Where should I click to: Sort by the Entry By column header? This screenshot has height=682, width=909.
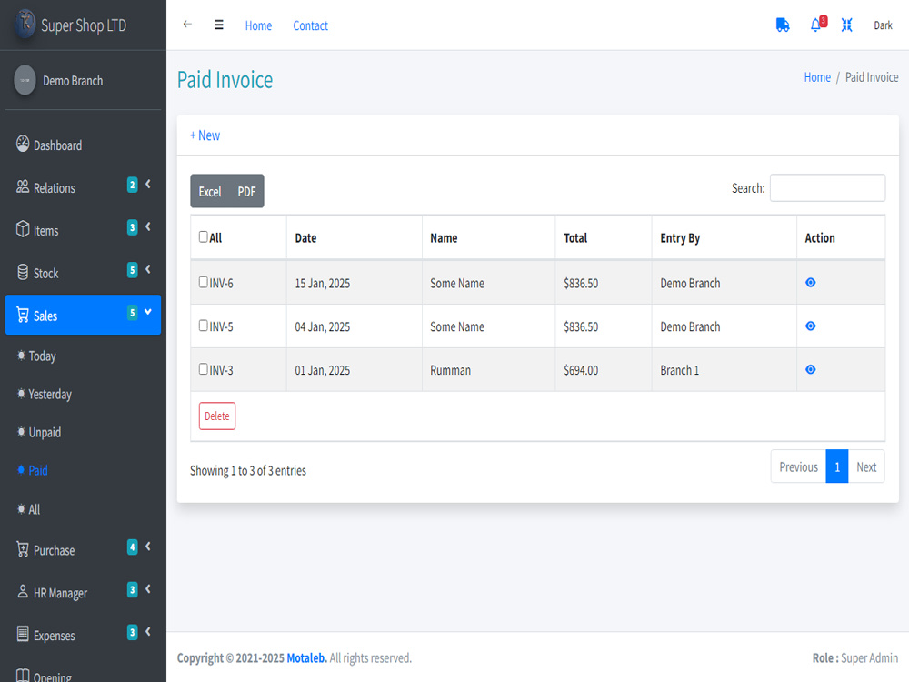pos(724,237)
